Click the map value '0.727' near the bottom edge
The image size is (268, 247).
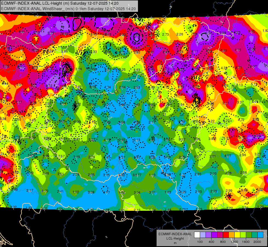coord(184,209)
